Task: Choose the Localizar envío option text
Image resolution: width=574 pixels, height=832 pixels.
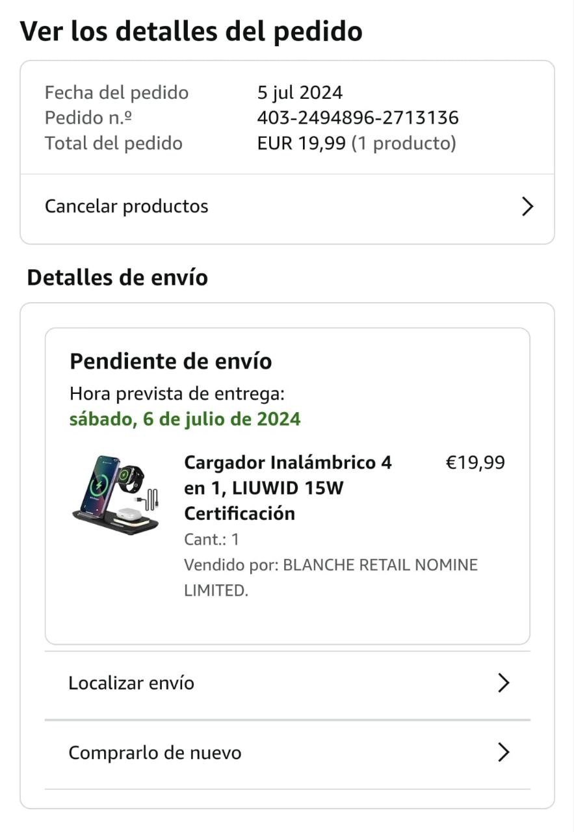Action: 131,683
